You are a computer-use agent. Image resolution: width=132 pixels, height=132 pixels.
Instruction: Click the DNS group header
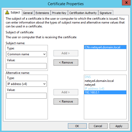pos(105,77)
